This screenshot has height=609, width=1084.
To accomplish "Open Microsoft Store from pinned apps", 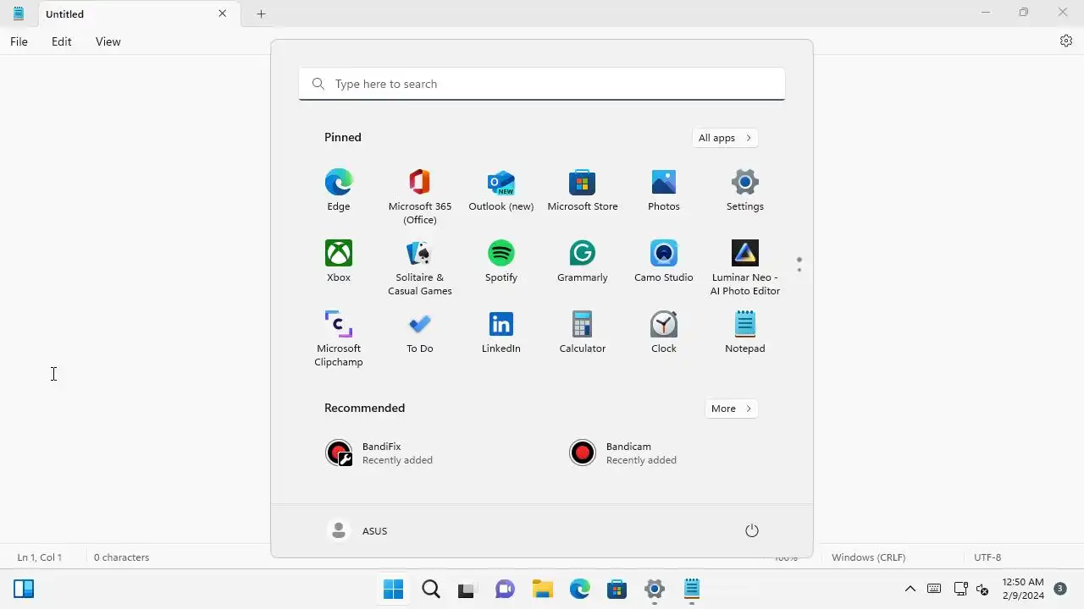I will (x=582, y=191).
